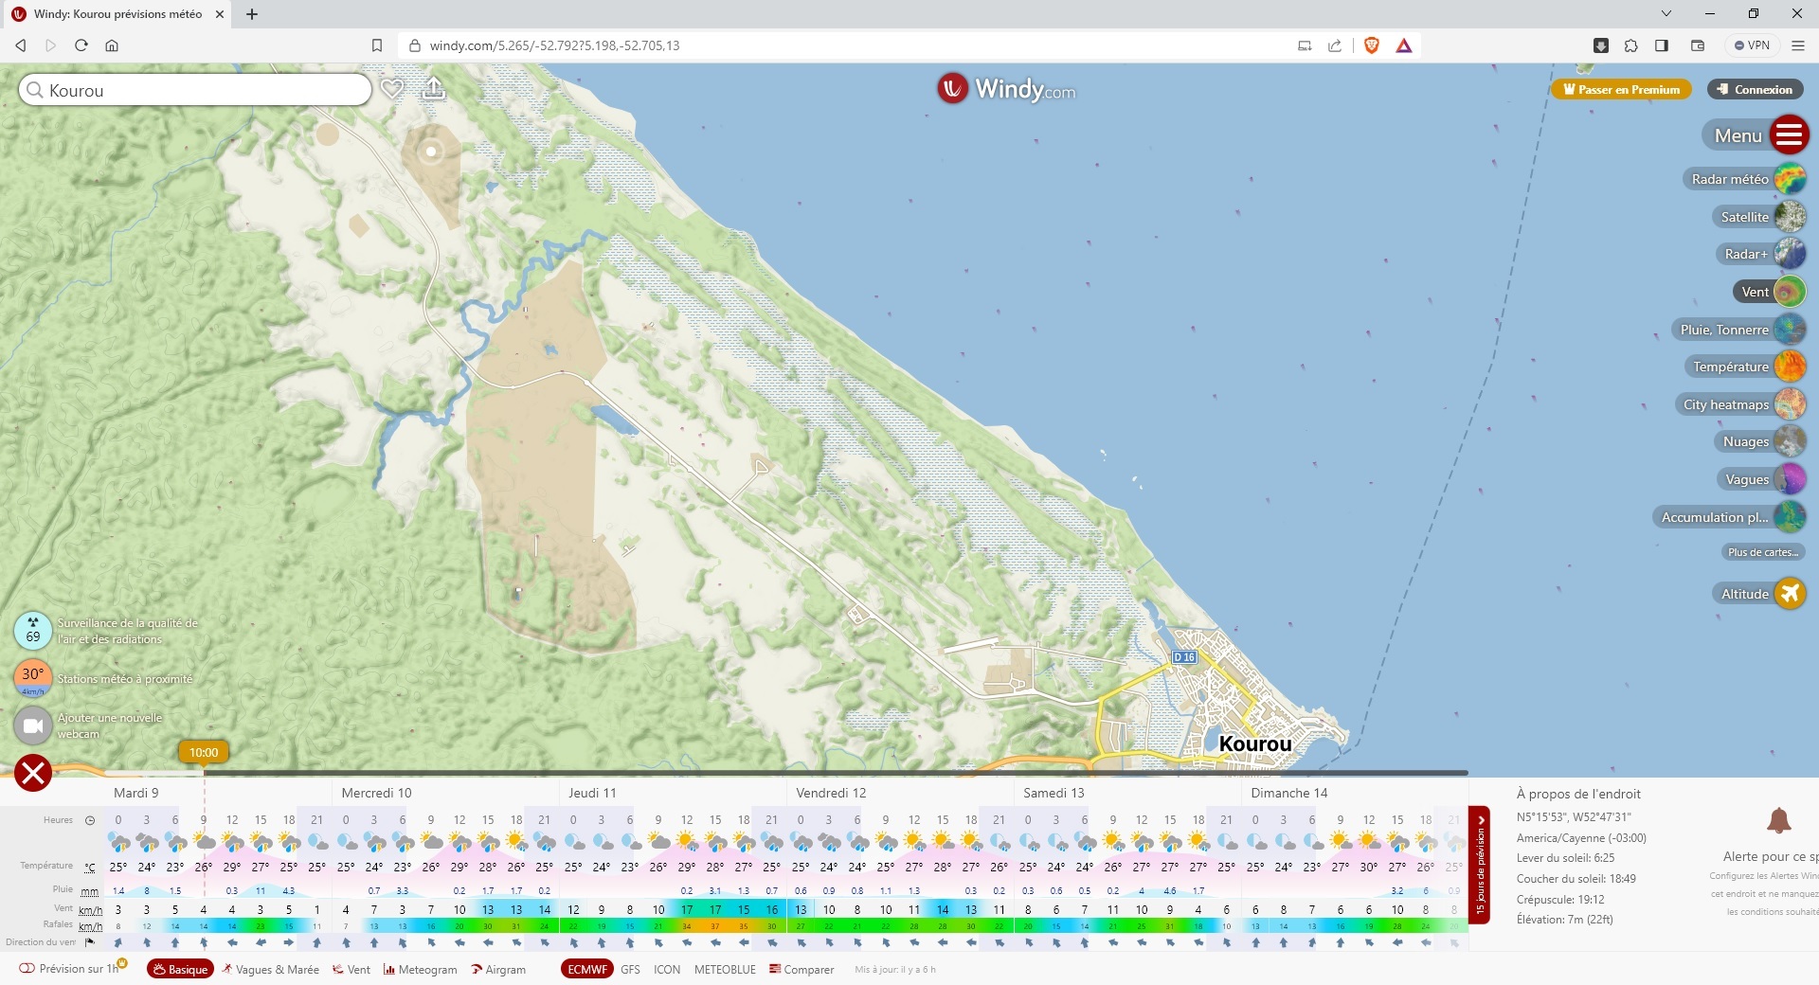Go to the browser home page
Screen dimensions: 1819x985
coord(112,45)
